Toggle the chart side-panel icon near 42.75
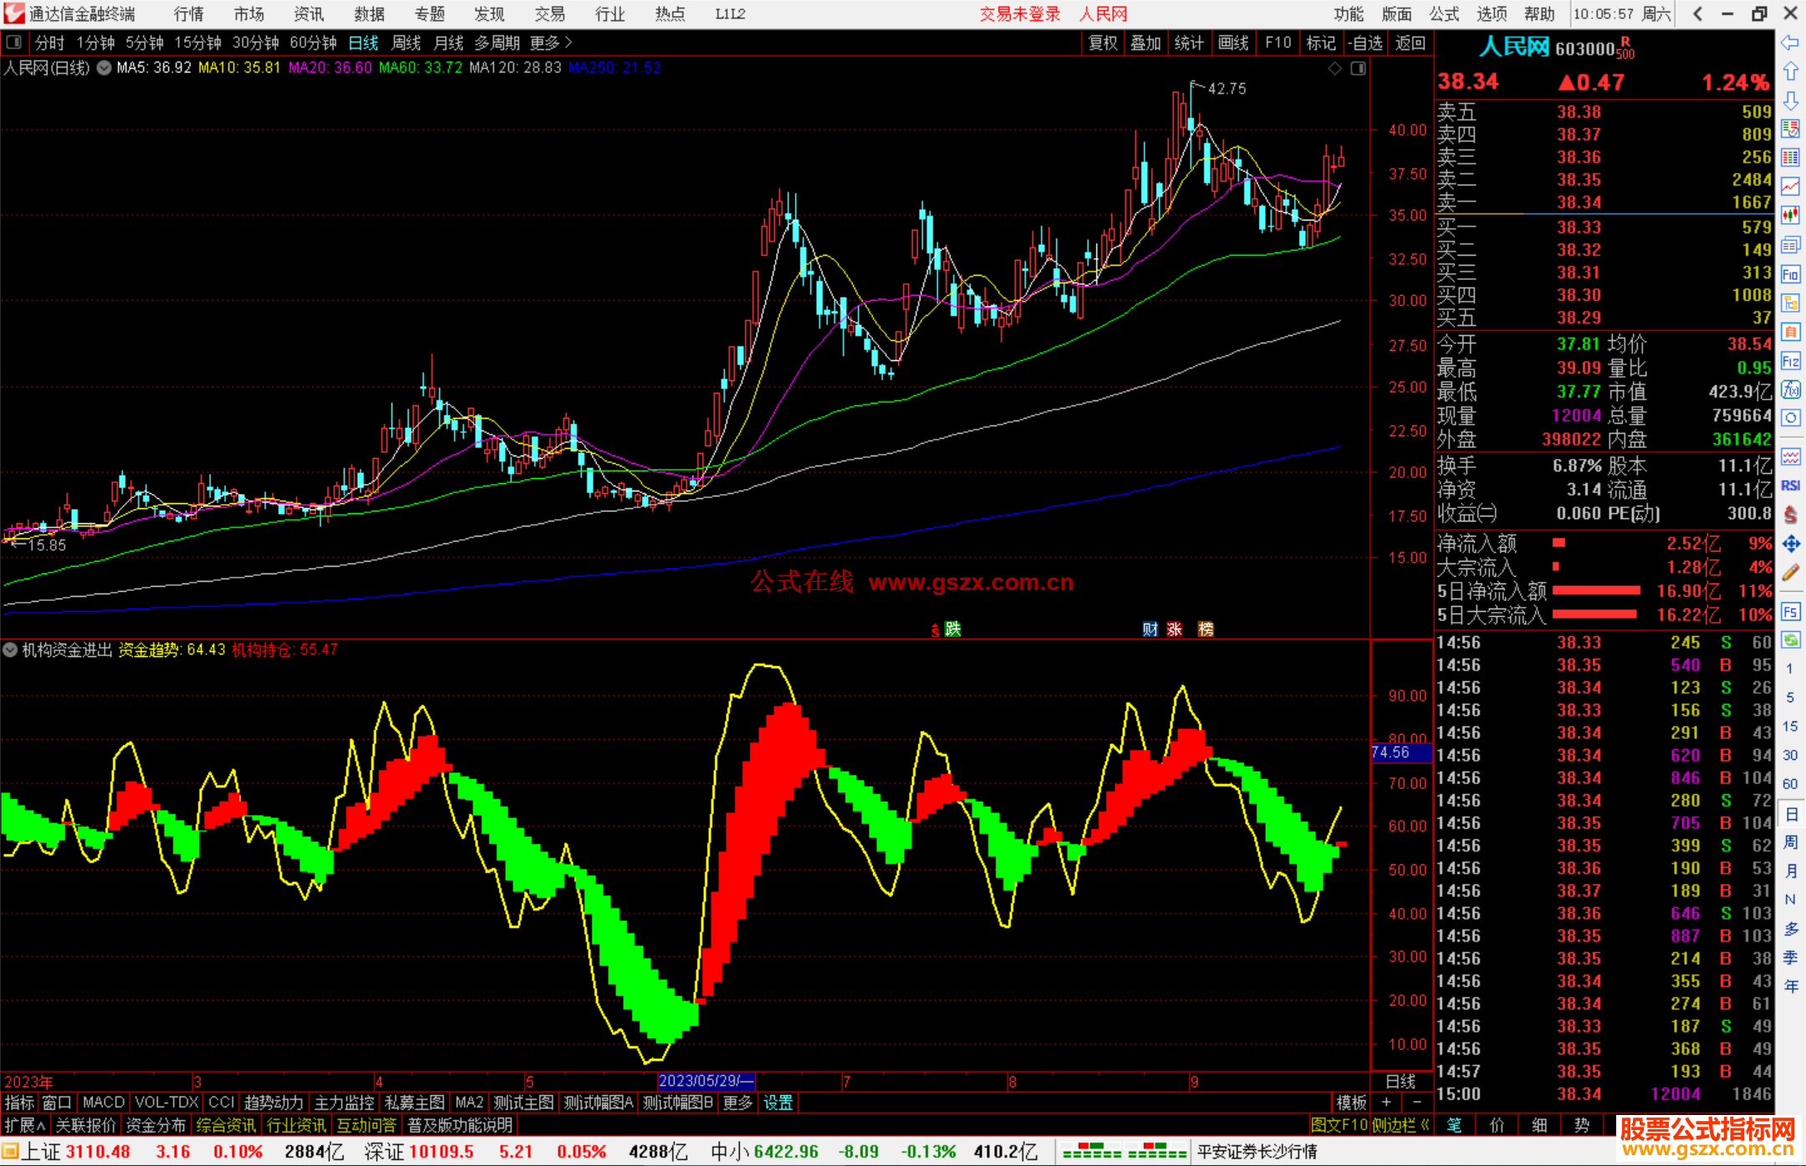1806x1166 pixels. point(1358,69)
